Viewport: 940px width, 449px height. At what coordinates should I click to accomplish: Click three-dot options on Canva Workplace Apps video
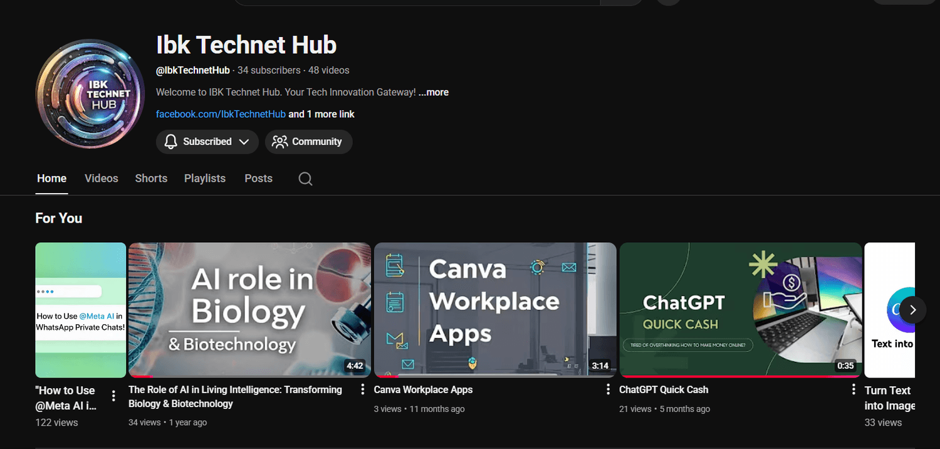click(x=608, y=389)
